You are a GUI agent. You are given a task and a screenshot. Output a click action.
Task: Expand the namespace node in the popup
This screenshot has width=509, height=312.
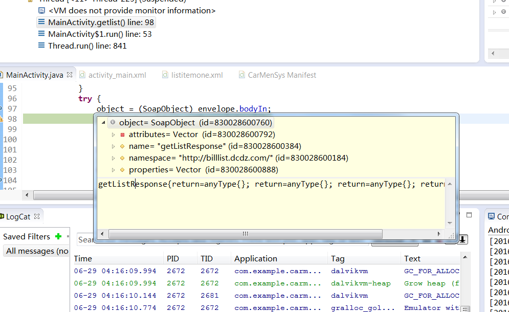coord(113,158)
